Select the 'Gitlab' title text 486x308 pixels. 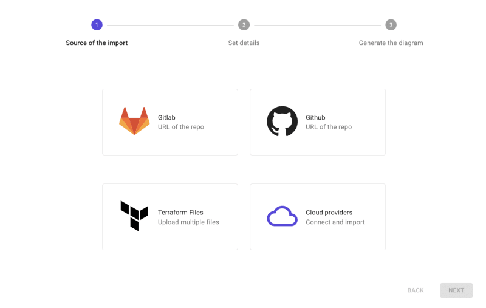point(166,117)
